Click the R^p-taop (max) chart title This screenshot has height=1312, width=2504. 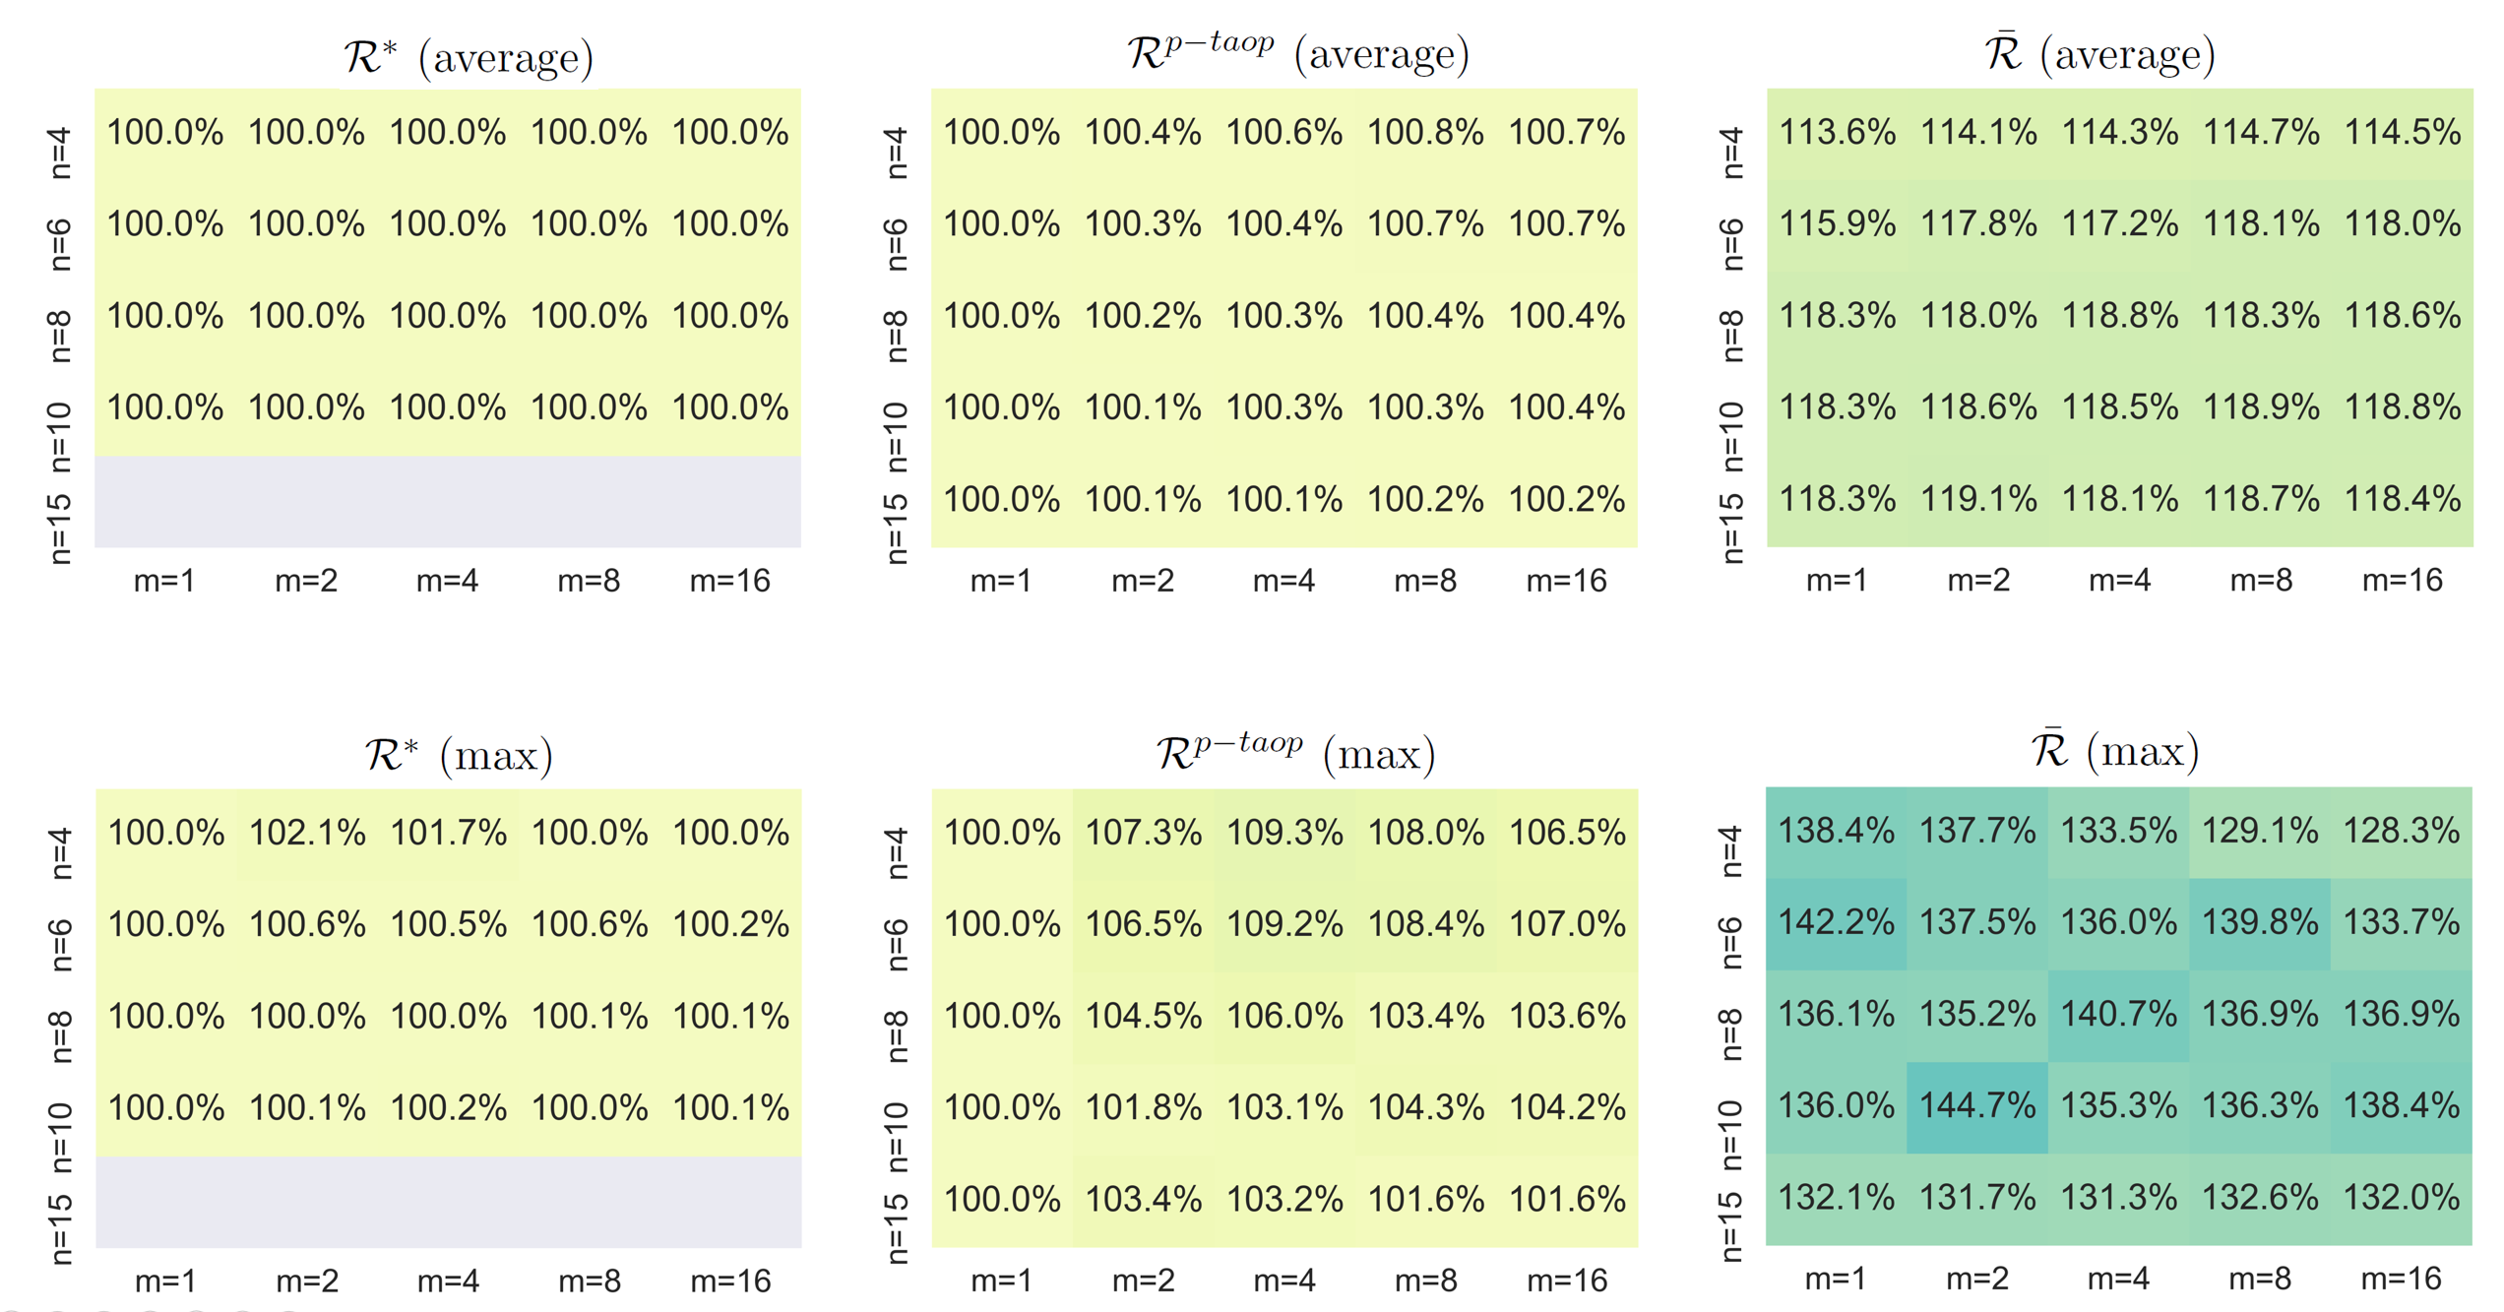[1295, 754]
